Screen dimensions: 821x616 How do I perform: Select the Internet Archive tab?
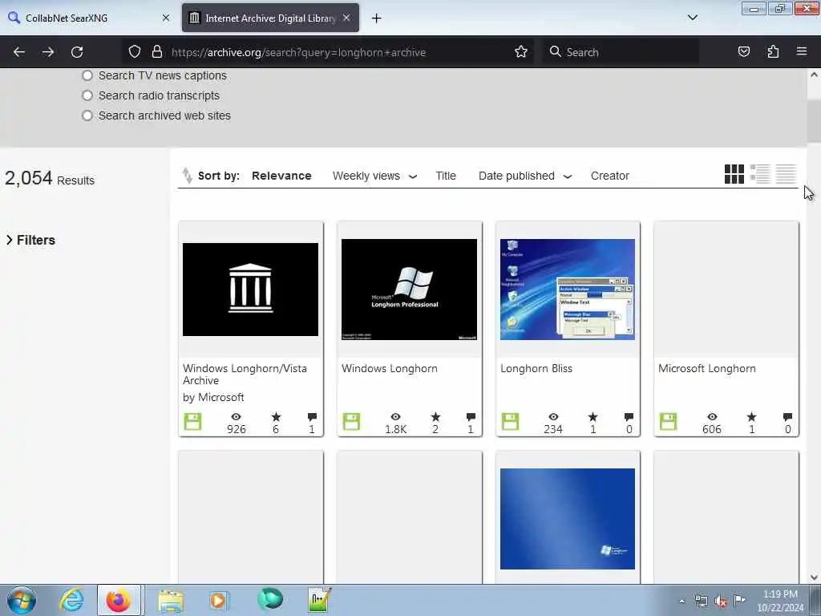coord(270,18)
